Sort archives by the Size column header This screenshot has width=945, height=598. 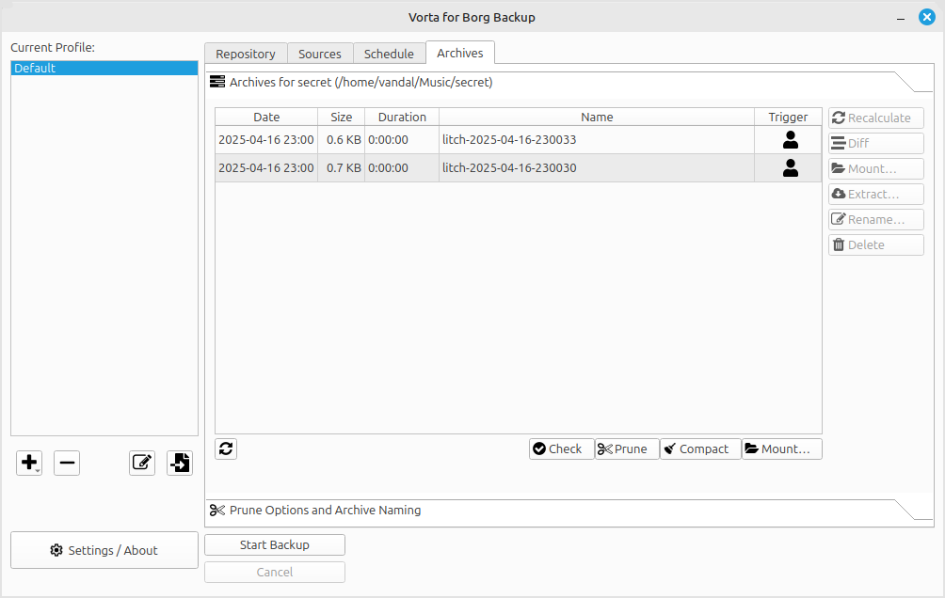[x=341, y=117]
